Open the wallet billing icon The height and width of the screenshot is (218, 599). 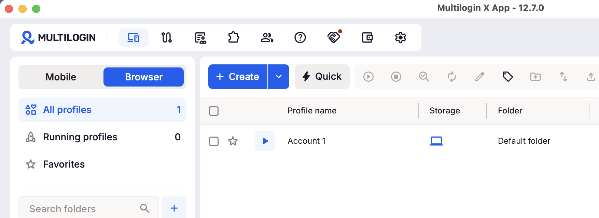click(x=367, y=37)
